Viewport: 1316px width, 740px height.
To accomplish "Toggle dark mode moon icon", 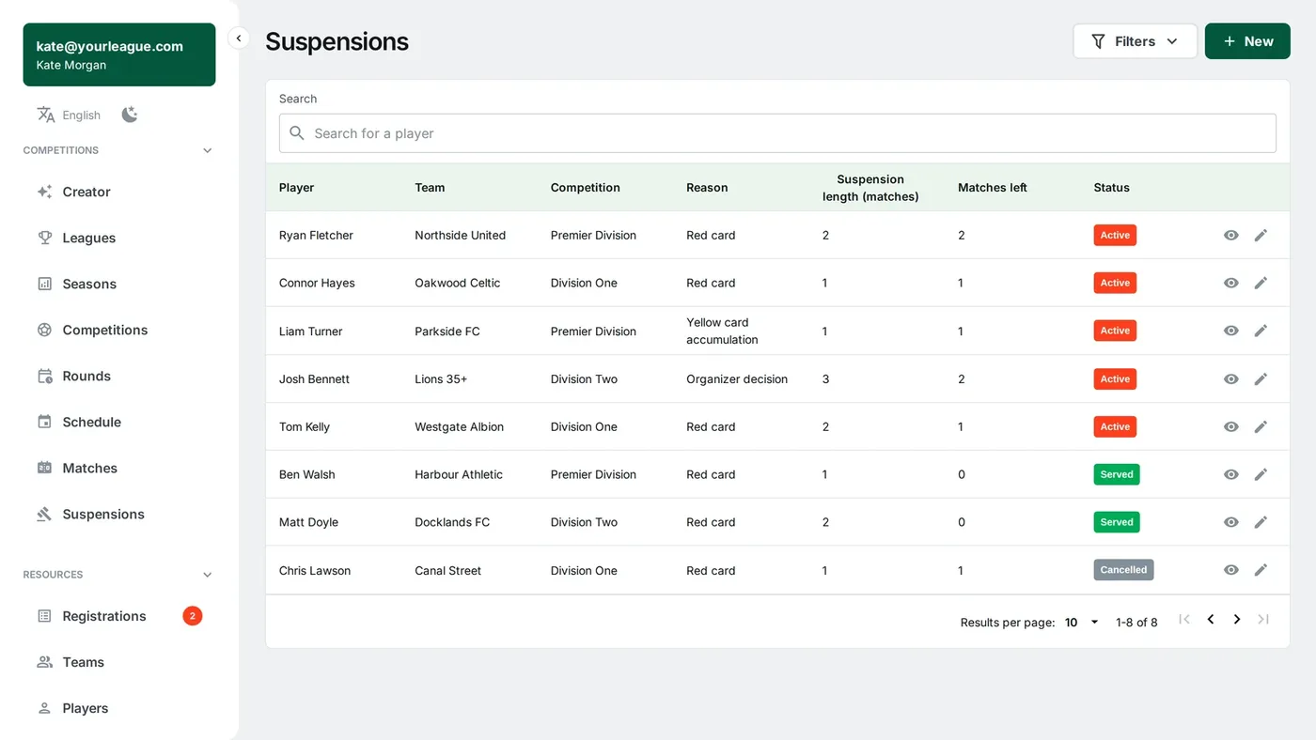I will [x=130, y=115].
